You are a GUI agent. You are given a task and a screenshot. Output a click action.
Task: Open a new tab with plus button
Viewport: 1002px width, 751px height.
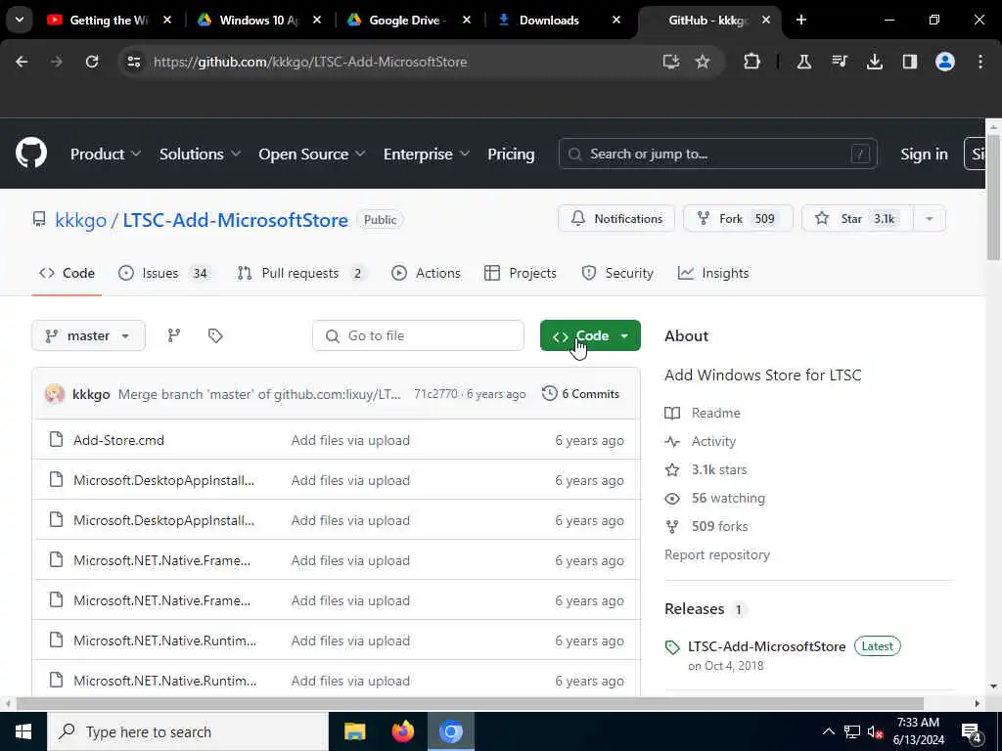point(800,20)
